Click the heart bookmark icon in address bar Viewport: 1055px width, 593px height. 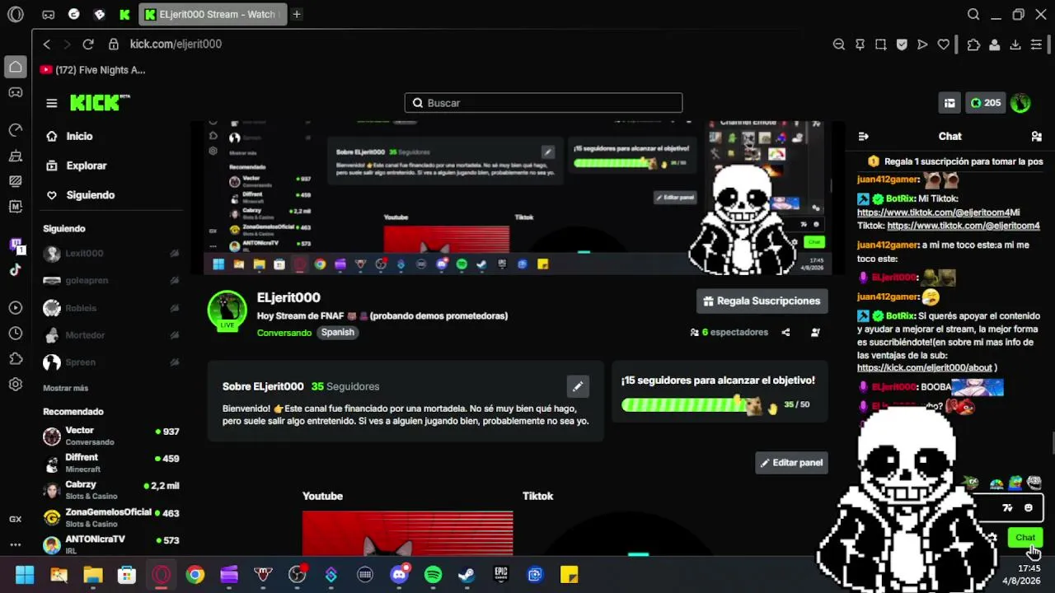944,44
